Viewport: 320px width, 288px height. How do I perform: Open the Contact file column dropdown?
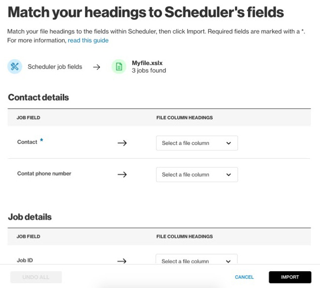[x=197, y=143]
